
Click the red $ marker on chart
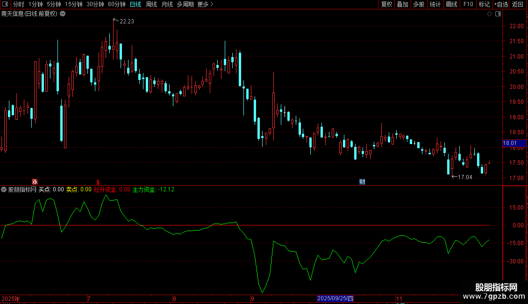coord(98,182)
